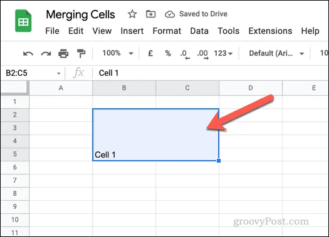Image resolution: width=329 pixels, height=237 pixels.
Task: Select row 4 header
Action: [14, 141]
